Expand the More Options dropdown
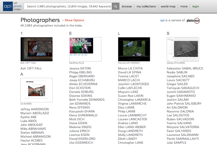The height and width of the screenshot is (145, 217). [73, 21]
